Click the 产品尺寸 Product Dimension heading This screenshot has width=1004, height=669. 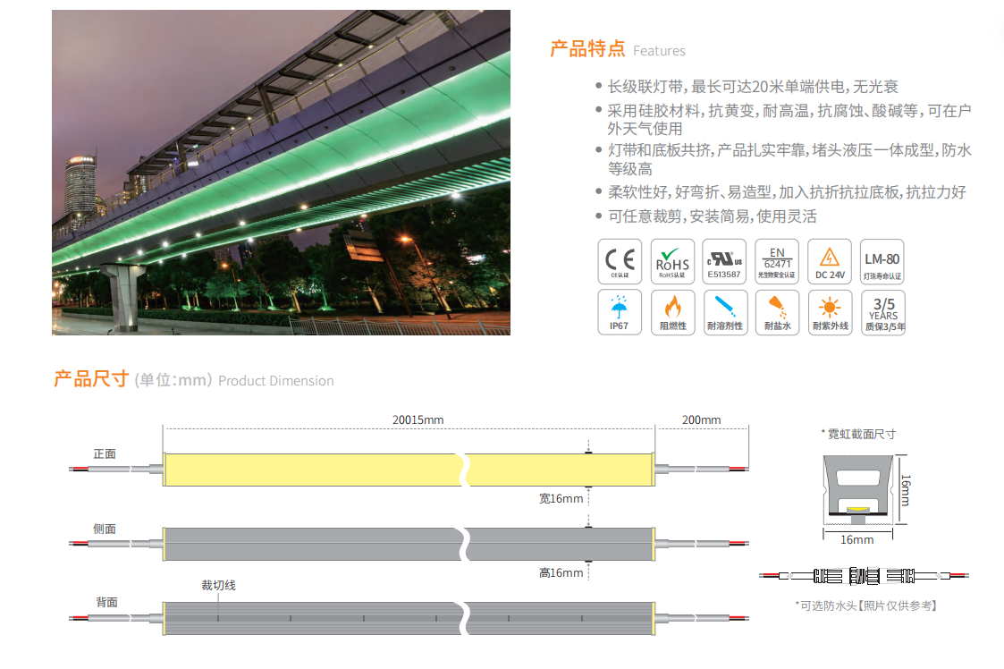[x=193, y=379]
